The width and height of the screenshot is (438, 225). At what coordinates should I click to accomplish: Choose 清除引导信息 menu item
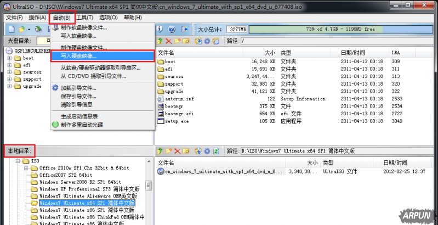click(x=103, y=104)
